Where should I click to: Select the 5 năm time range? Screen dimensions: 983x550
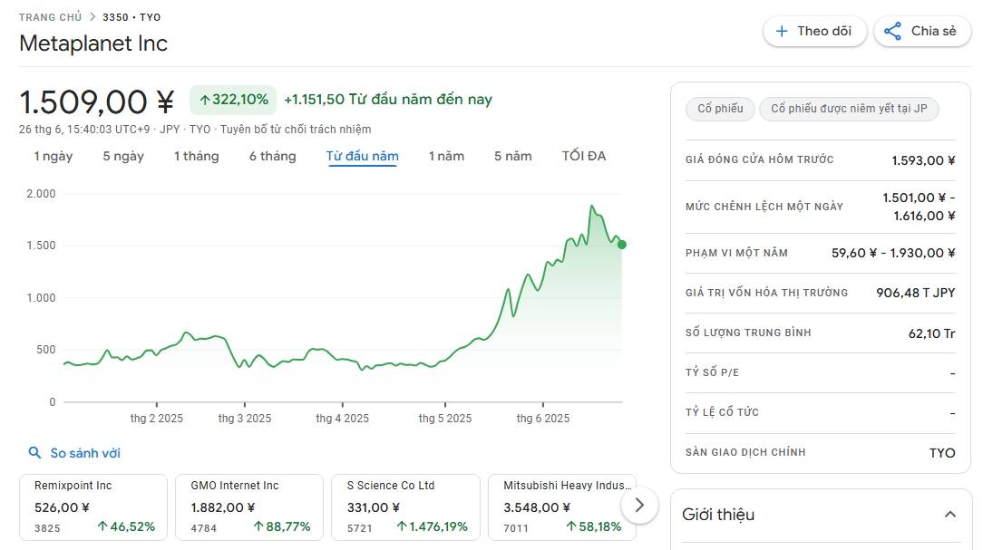513,156
